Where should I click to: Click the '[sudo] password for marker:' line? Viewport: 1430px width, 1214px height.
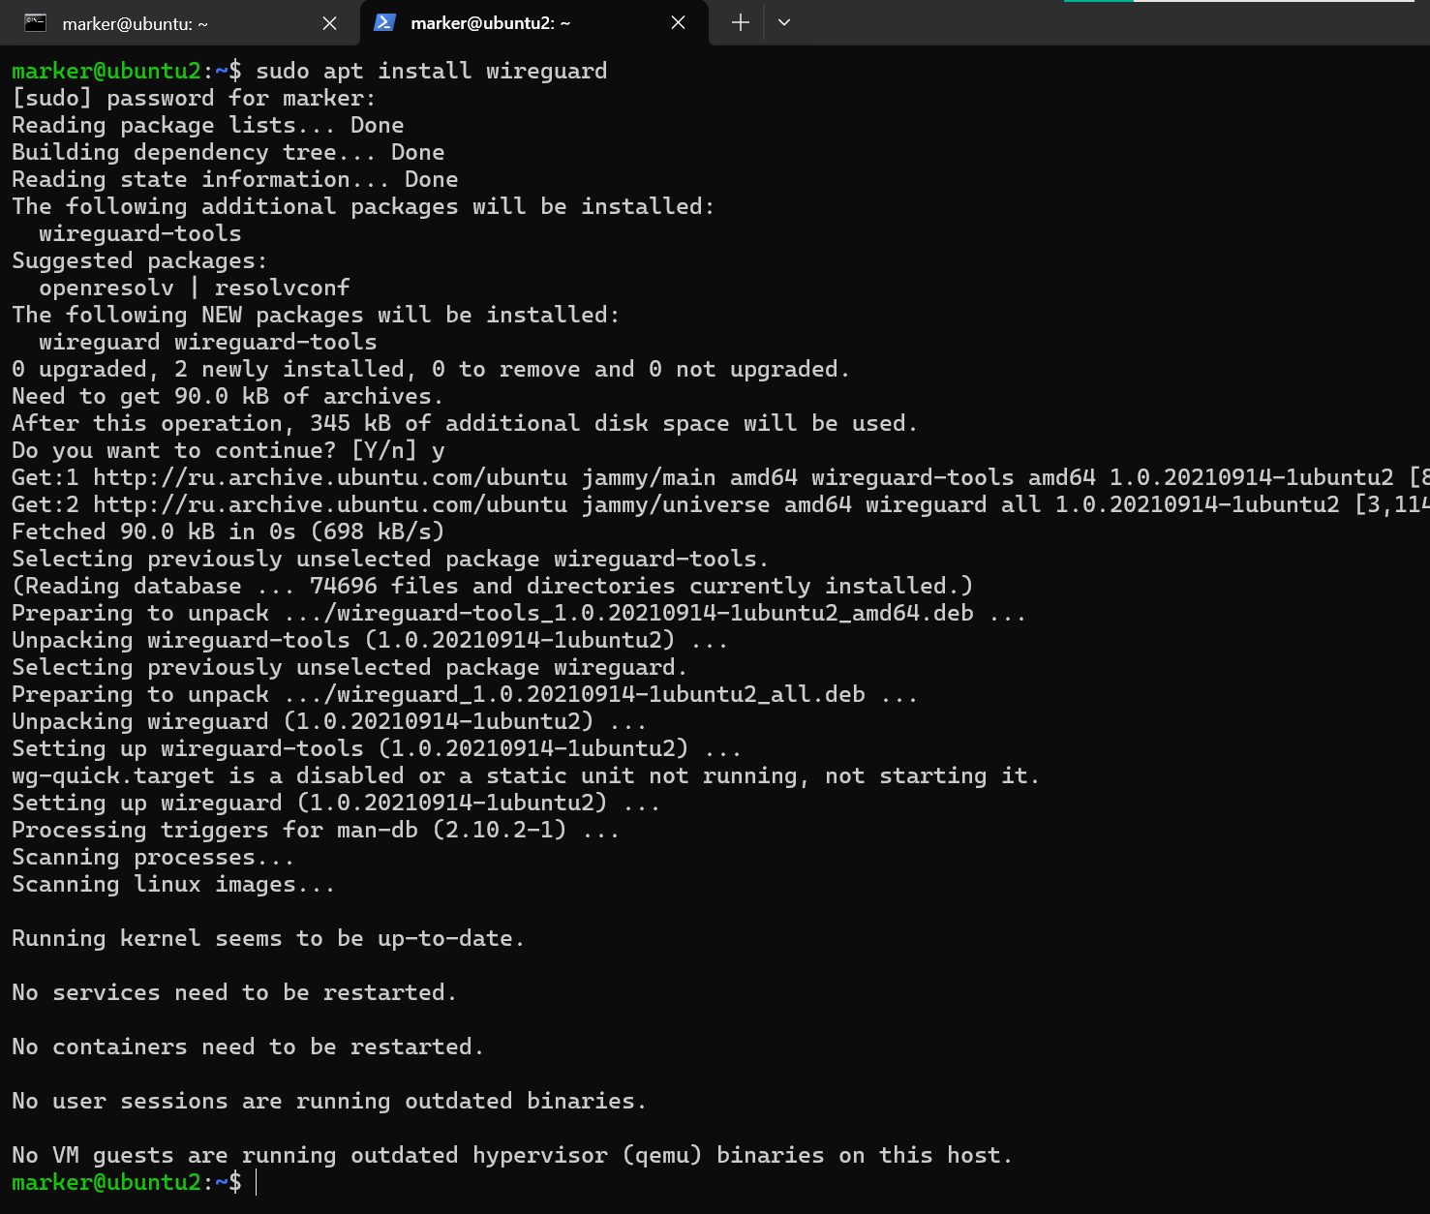click(x=193, y=98)
